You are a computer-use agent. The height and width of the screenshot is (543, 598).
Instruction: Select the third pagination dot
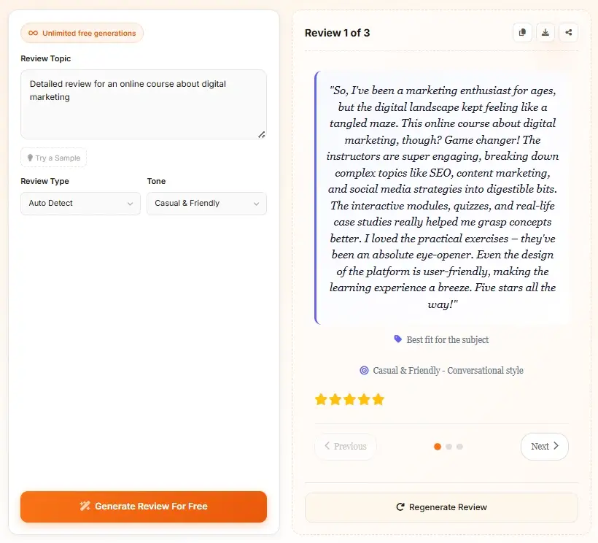(459, 447)
